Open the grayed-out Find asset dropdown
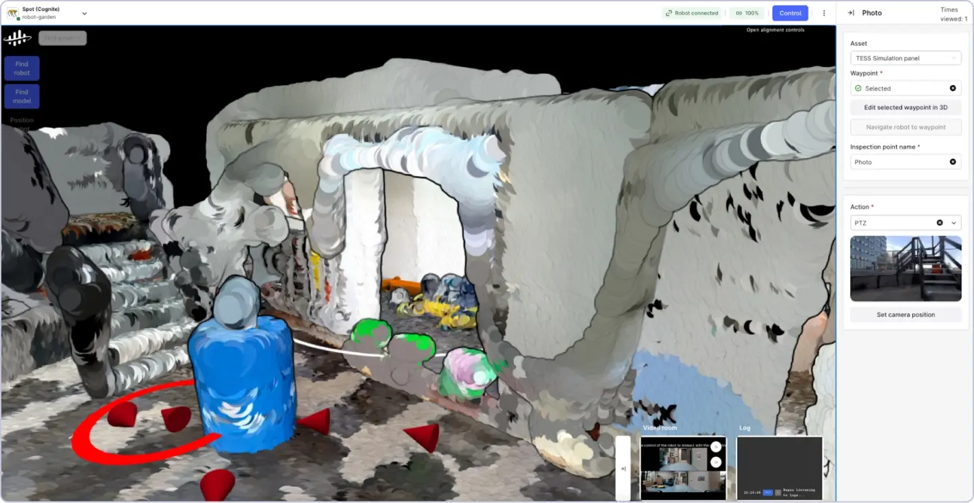Viewport: 974px width, 503px height. click(62, 38)
